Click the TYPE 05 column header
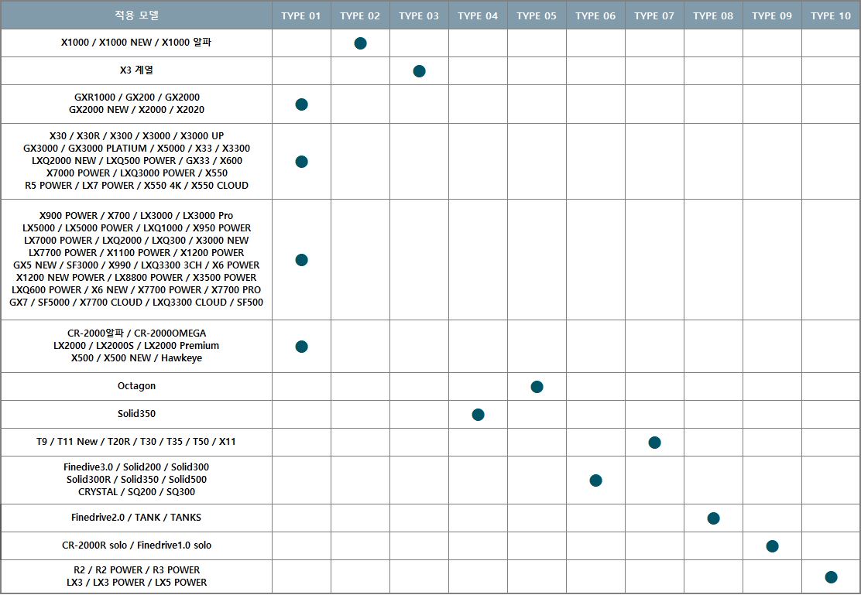 pyautogui.click(x=537, y=15)
